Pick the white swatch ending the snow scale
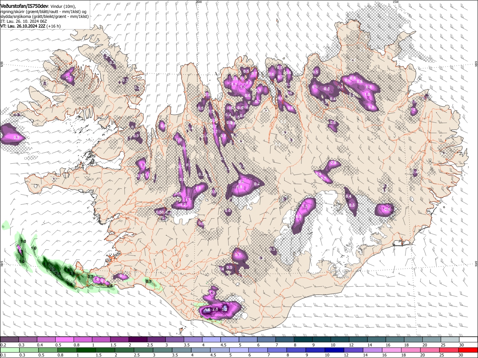 click(468, 340)
